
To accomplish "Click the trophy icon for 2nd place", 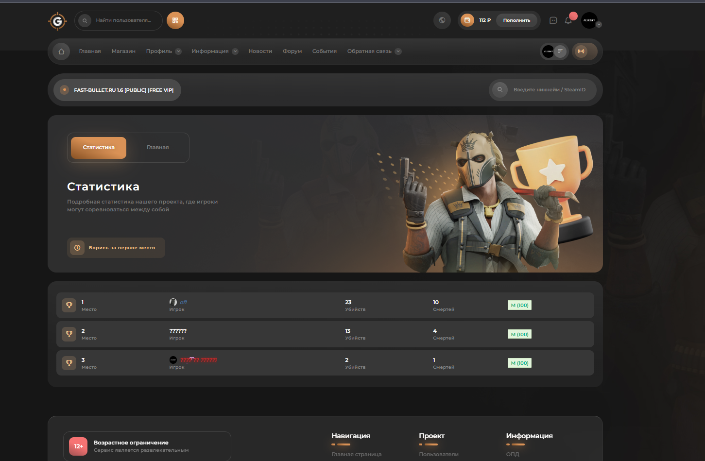I will point(69,334).
